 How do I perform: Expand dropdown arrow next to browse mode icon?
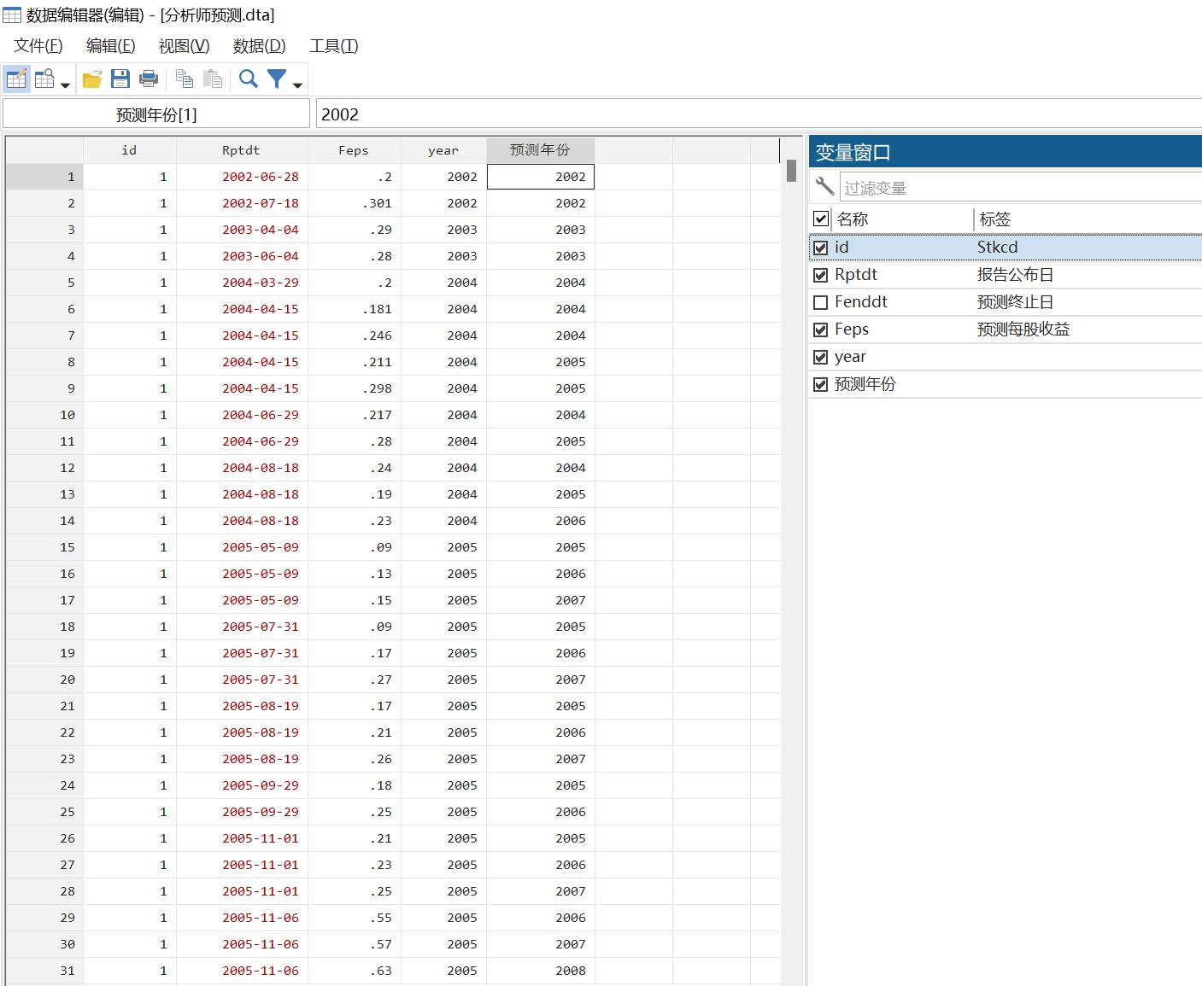(x=65, y=85)
